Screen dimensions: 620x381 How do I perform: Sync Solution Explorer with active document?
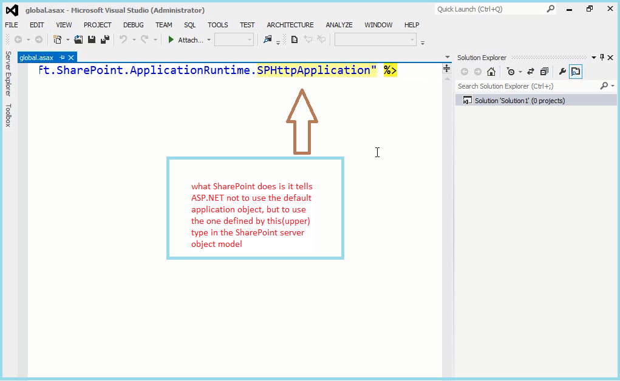pos(530,72)
